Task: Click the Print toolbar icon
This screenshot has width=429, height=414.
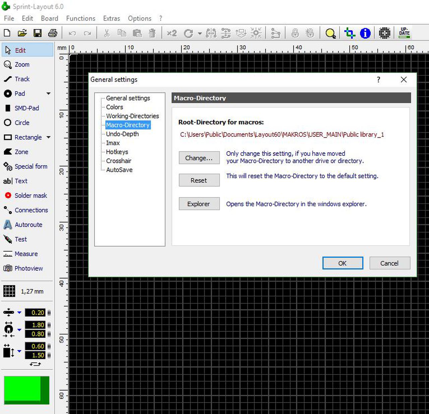Action: click(53, 33)
